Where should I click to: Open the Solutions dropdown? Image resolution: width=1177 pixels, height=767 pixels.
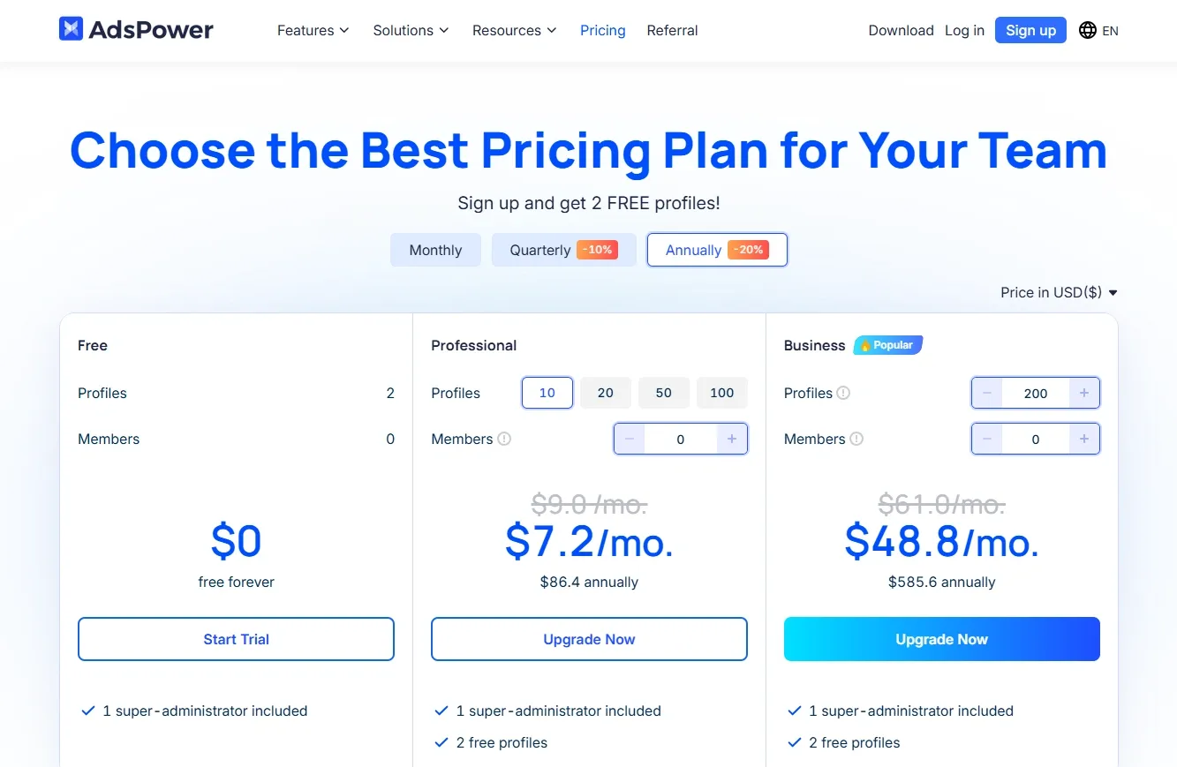tap(411, 30)
